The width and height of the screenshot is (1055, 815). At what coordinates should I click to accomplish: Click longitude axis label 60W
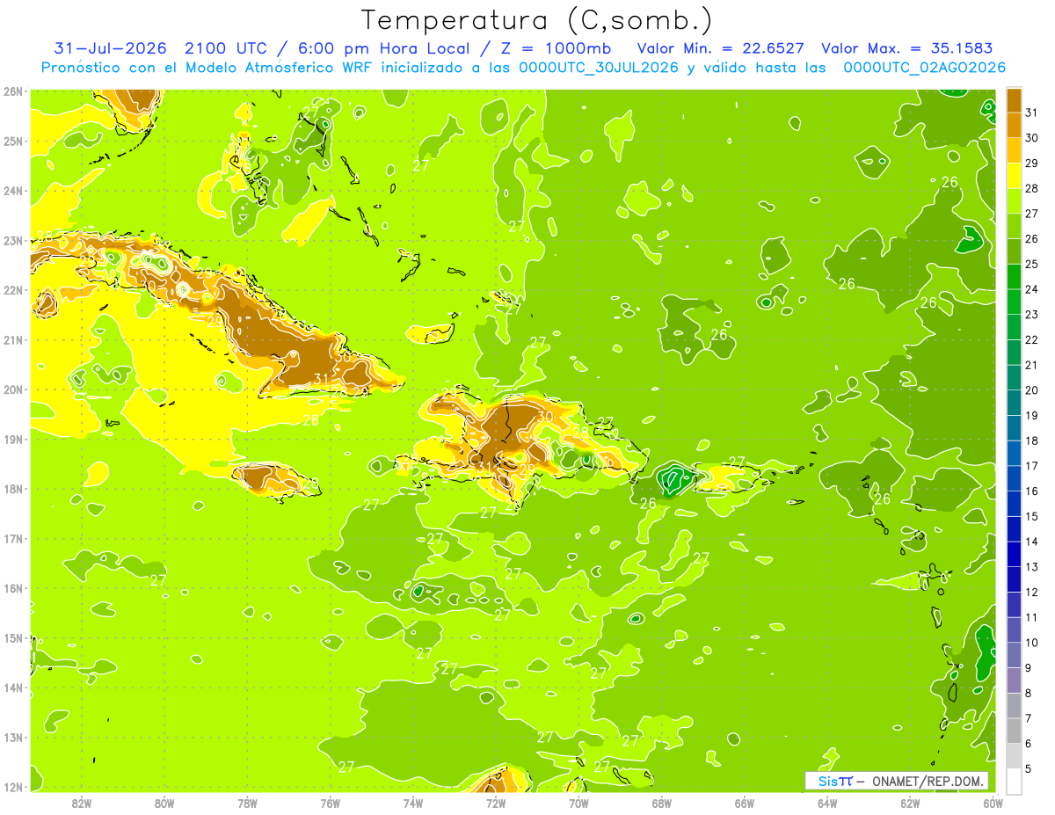(993, 803)
